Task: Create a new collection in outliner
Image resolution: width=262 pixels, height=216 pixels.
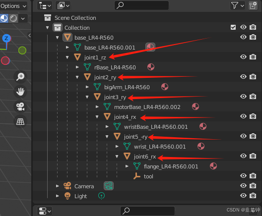Action: [x=253, y=5]
